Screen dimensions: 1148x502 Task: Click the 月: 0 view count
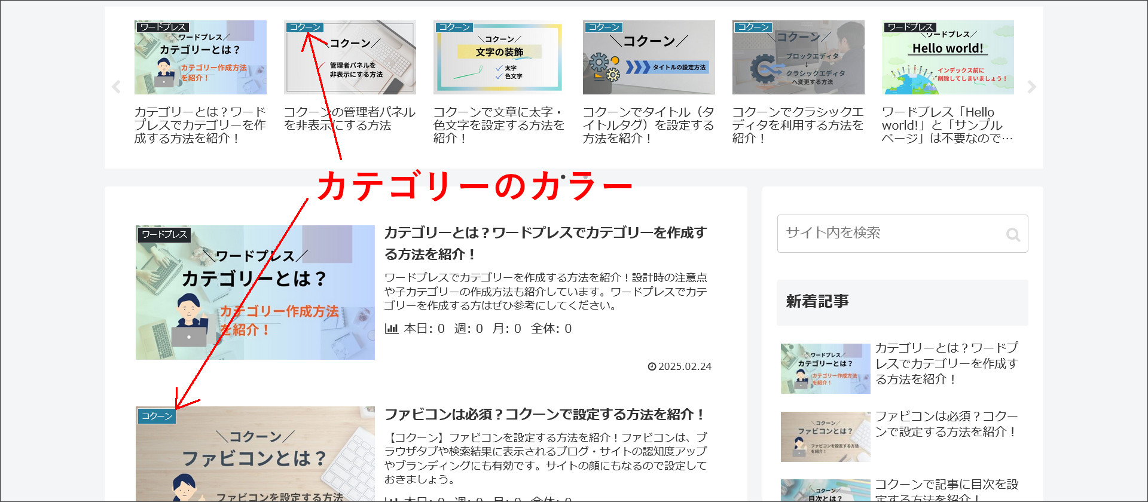(x=506, y=329)
